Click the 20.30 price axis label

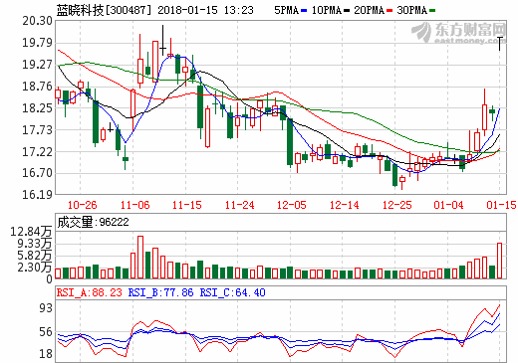[38, 21]
